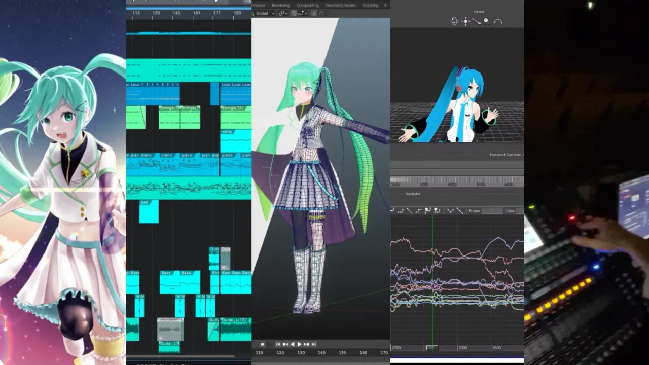
Task: Jump to the start of Blender's timeline
Action: [278, 344]
